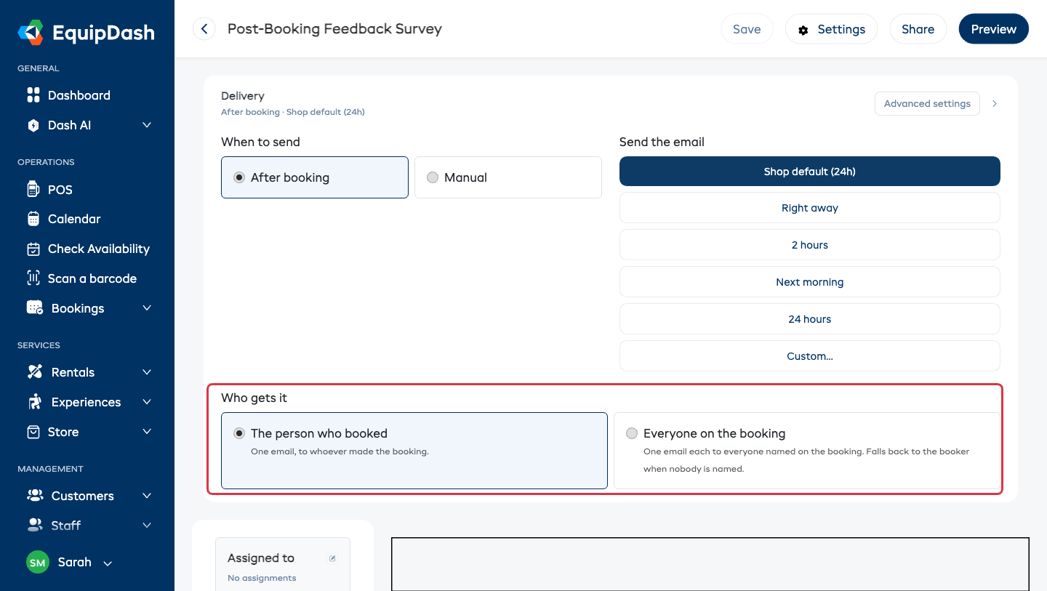Select Next morning send timing
This screenshot has height=591, width=1047.
tap(810, 282)
